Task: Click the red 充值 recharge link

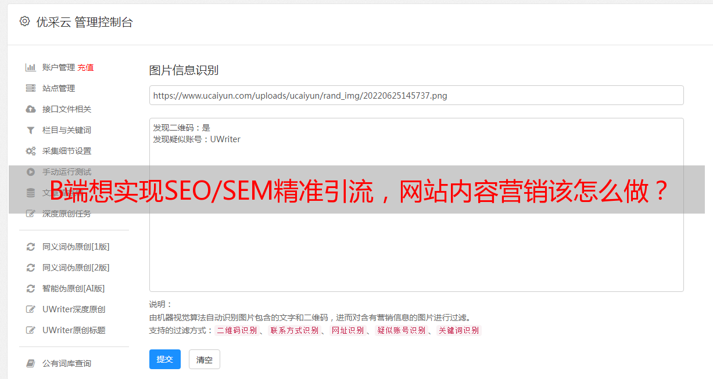Action: pos(85,67)
